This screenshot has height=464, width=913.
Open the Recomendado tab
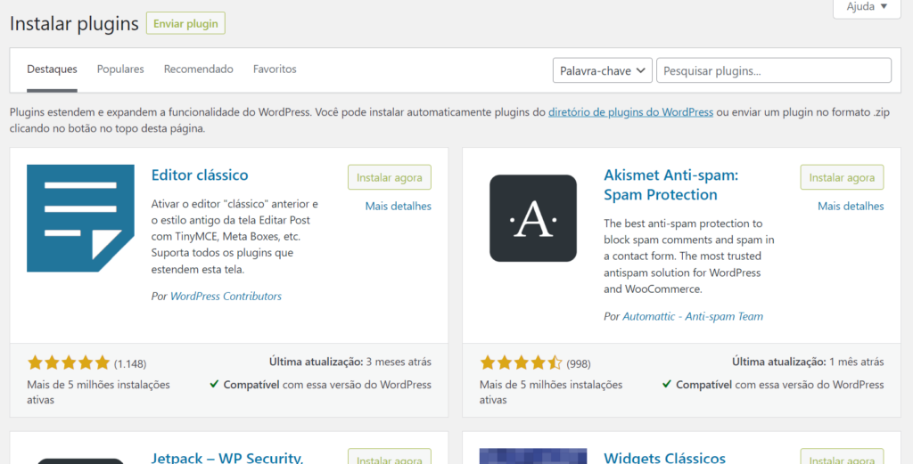199,69
